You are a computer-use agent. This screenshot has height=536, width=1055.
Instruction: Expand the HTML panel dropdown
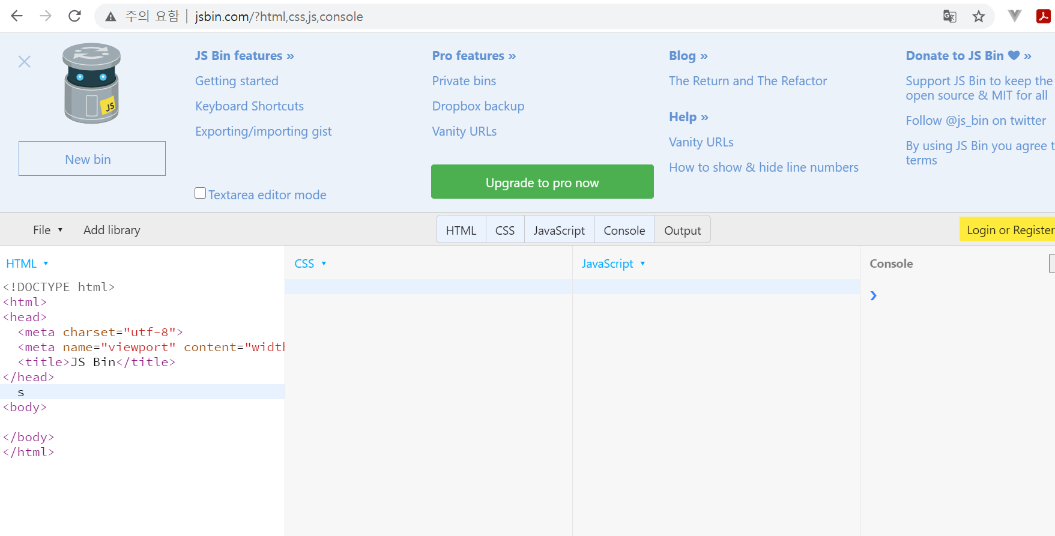tap(27, 263)
